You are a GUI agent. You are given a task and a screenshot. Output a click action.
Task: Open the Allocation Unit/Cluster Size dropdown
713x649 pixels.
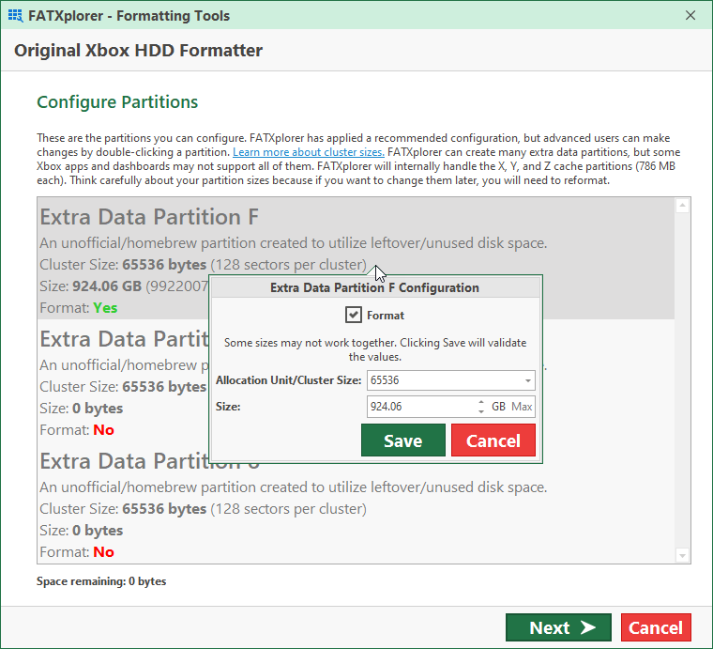pyautogui.click(x=527, y=380)
